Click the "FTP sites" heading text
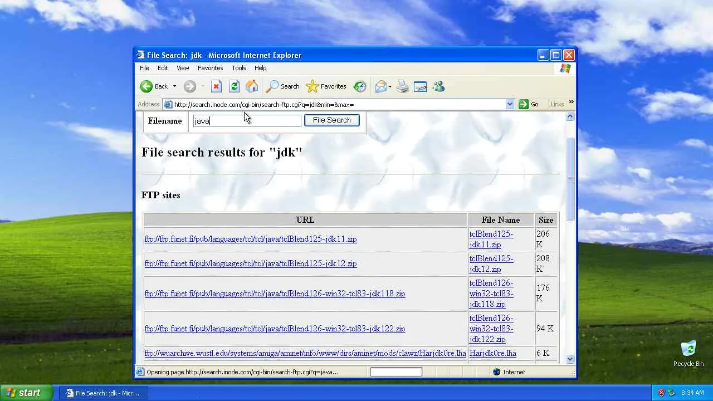The image size is (713, 401). coord(161,195)
